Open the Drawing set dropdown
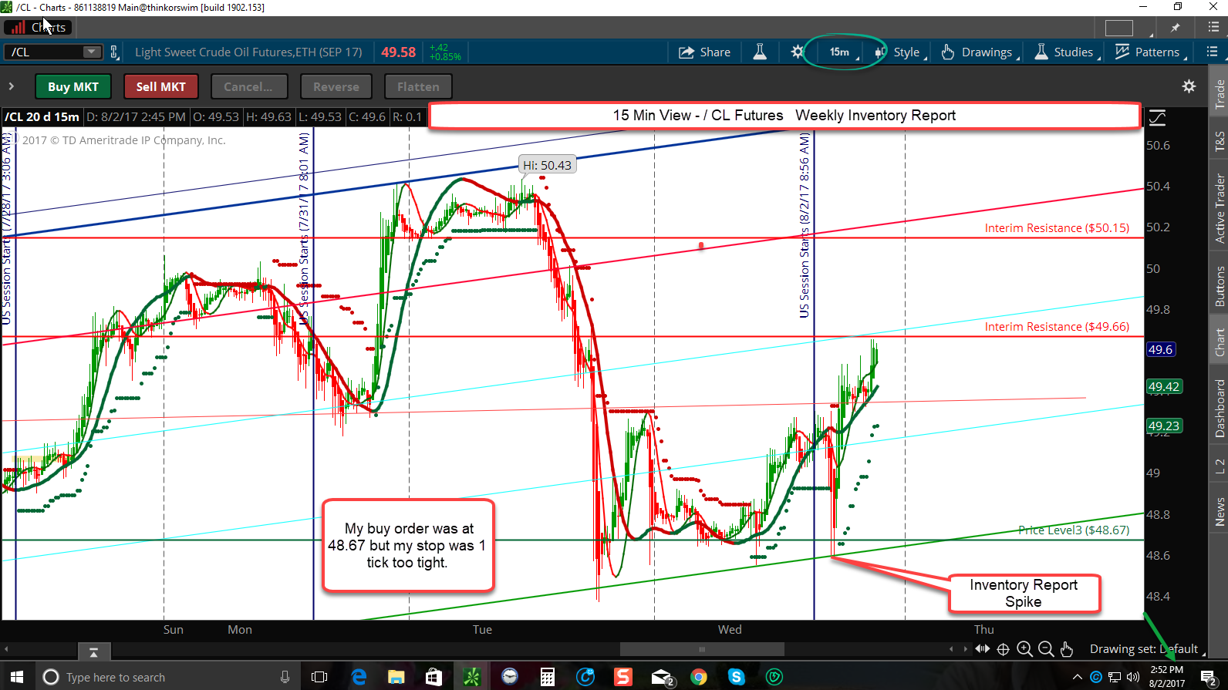 pyautogui.click(x=1147, y=649)
